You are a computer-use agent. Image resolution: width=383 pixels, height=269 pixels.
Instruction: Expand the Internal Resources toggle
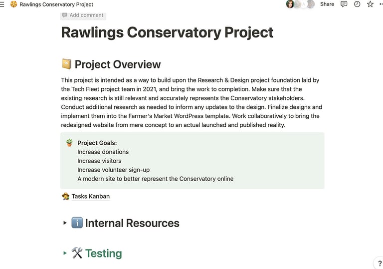click(x=65, y=223)
